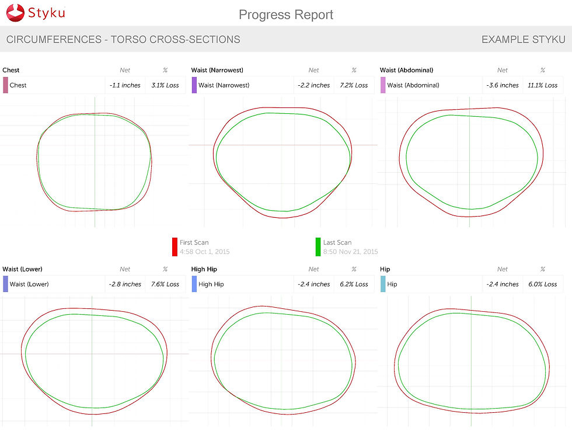Click the Waist (Abdominal) swatch icon

(x=383, y=85)
